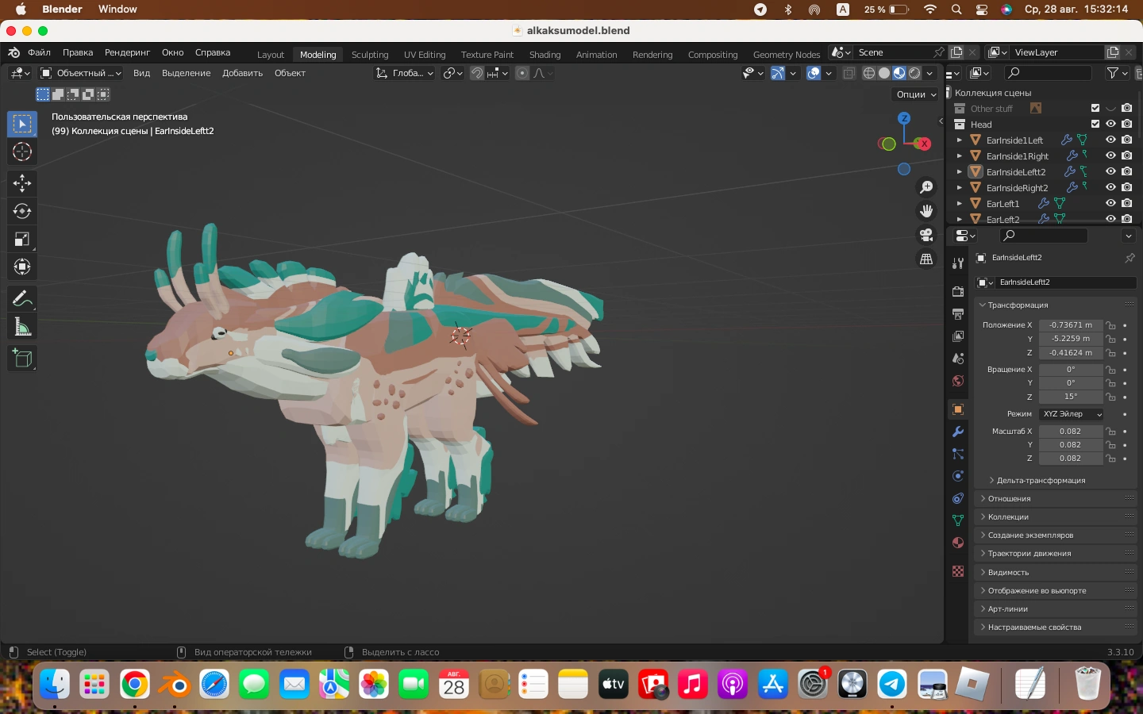This screenshot has height=714, width=1143.
Task: Select the Move tool in the toolbar
Action: coord(21,183)
